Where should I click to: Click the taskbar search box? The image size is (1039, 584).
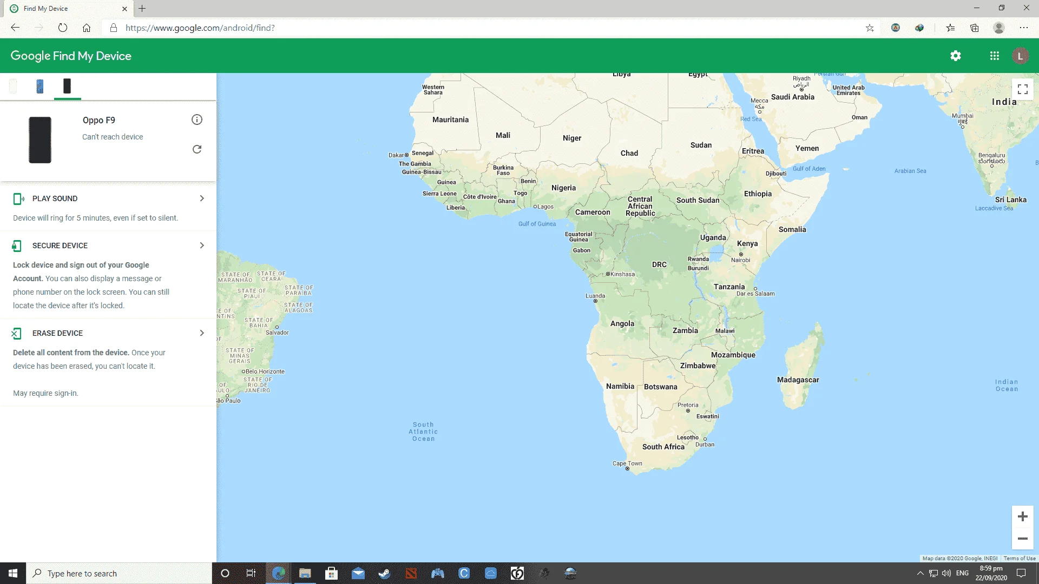point(119,573)
